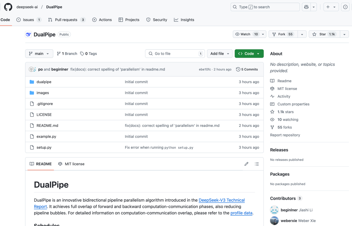Click the beginlner contributor avatar
Viewport: 352px width, 226px height.
274,210
